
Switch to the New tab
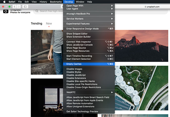point(49,24)
